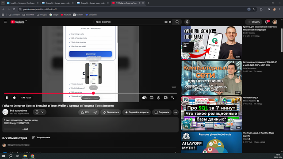This screenshot has width=283, height=159.
Task: Run the search with the magnifier button
Action: (x=177, y=22)
